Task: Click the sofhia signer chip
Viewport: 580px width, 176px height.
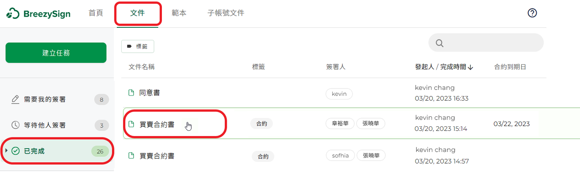Action: click(340, 155)
